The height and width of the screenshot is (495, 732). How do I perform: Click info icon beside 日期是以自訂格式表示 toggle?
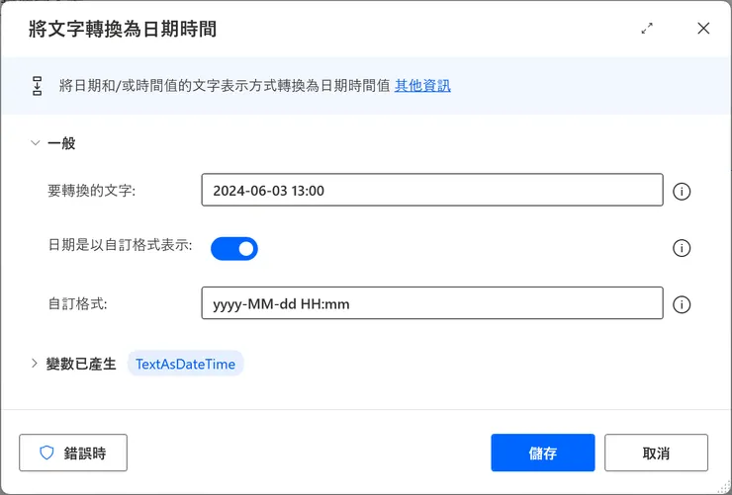[x=682, y=248]
